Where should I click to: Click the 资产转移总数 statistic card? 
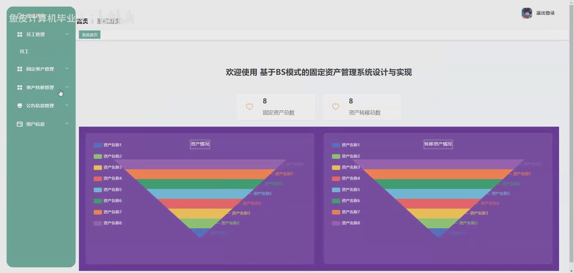coord(362,107)
